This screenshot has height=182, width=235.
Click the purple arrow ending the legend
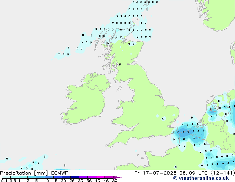(x=118, y=177)
